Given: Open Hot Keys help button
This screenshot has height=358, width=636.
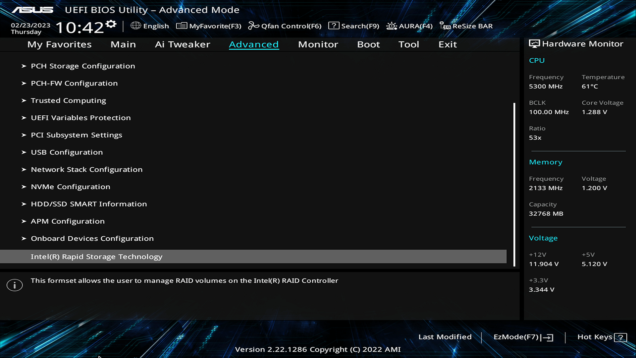Looking at the screenshot, I should tap(620, 336).
